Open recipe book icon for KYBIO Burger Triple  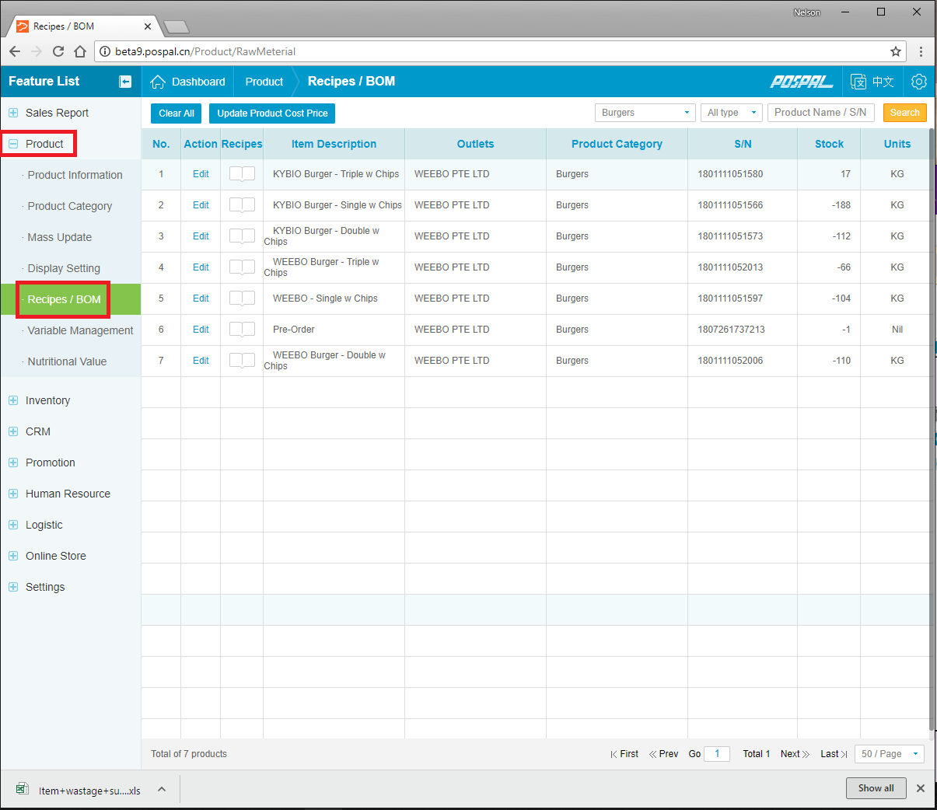click(x=242, y=174)
